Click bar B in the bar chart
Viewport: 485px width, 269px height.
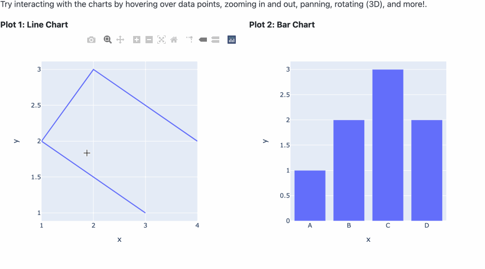[x=349, y=170]
